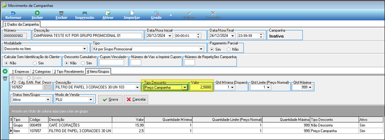Open the Grade toolbar icon
Image resolution: width=385 pixels, height=140 pixels.
(156, 13)
